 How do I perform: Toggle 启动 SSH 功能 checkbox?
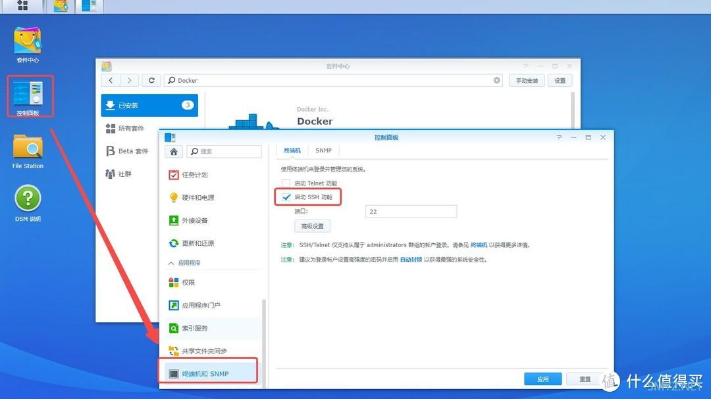click(x=286, y=197)
